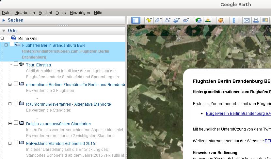This screenshot has width=271, height=159.
Task: Click the print icon
Action: (x=256, y=20)
